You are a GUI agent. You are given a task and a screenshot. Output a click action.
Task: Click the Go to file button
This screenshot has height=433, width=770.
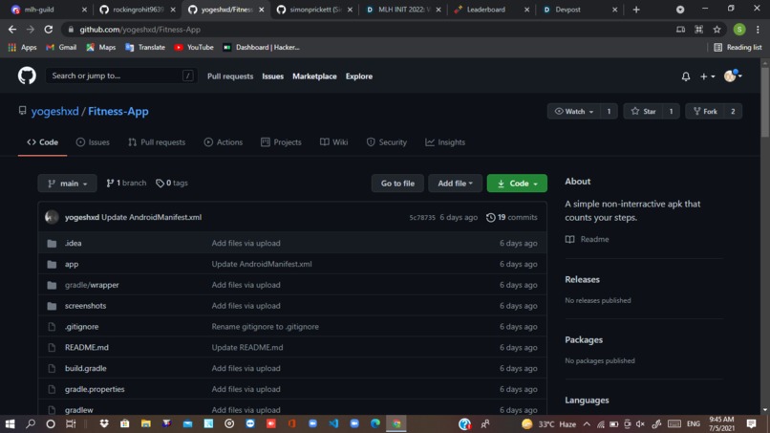click(397, 184)
